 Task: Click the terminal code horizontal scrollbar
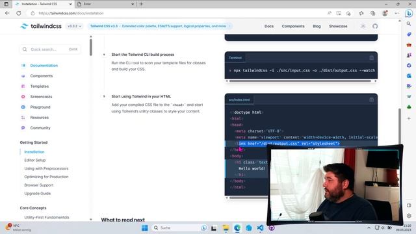coord(300,81)
